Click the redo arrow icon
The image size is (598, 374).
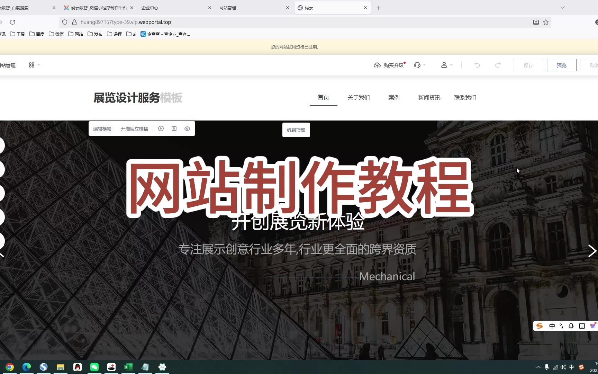click(x=498, y=65)
